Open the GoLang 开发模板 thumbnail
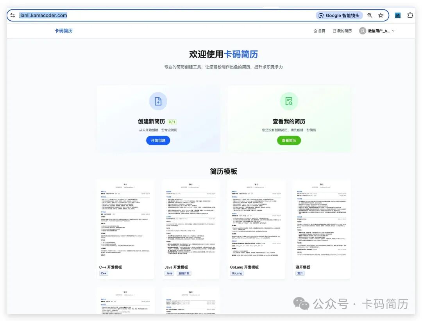The width and height of the screenshot is (422, 321). click(256, 221)
